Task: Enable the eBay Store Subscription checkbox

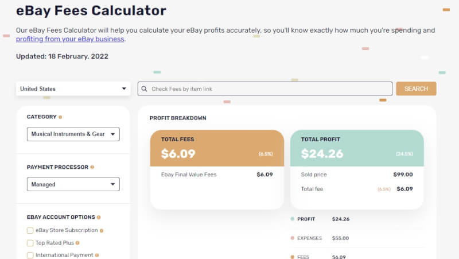Action: tap(30, 230)
